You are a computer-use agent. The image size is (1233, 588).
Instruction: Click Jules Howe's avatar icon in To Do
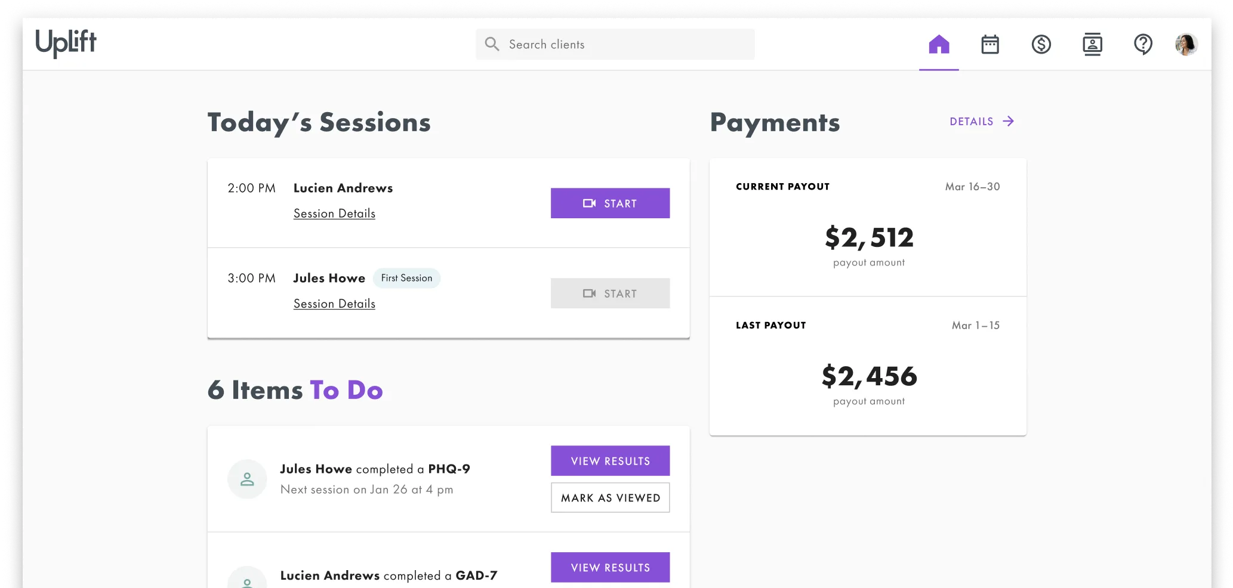click(247, 479)
